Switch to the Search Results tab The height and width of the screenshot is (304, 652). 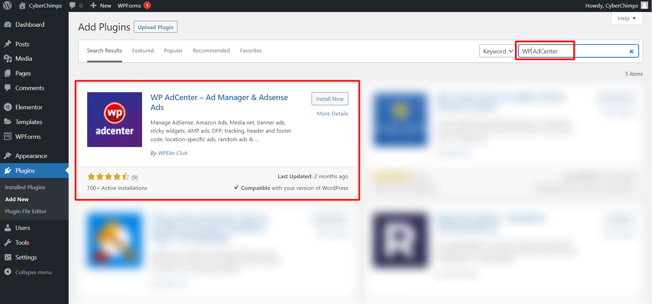104,51
